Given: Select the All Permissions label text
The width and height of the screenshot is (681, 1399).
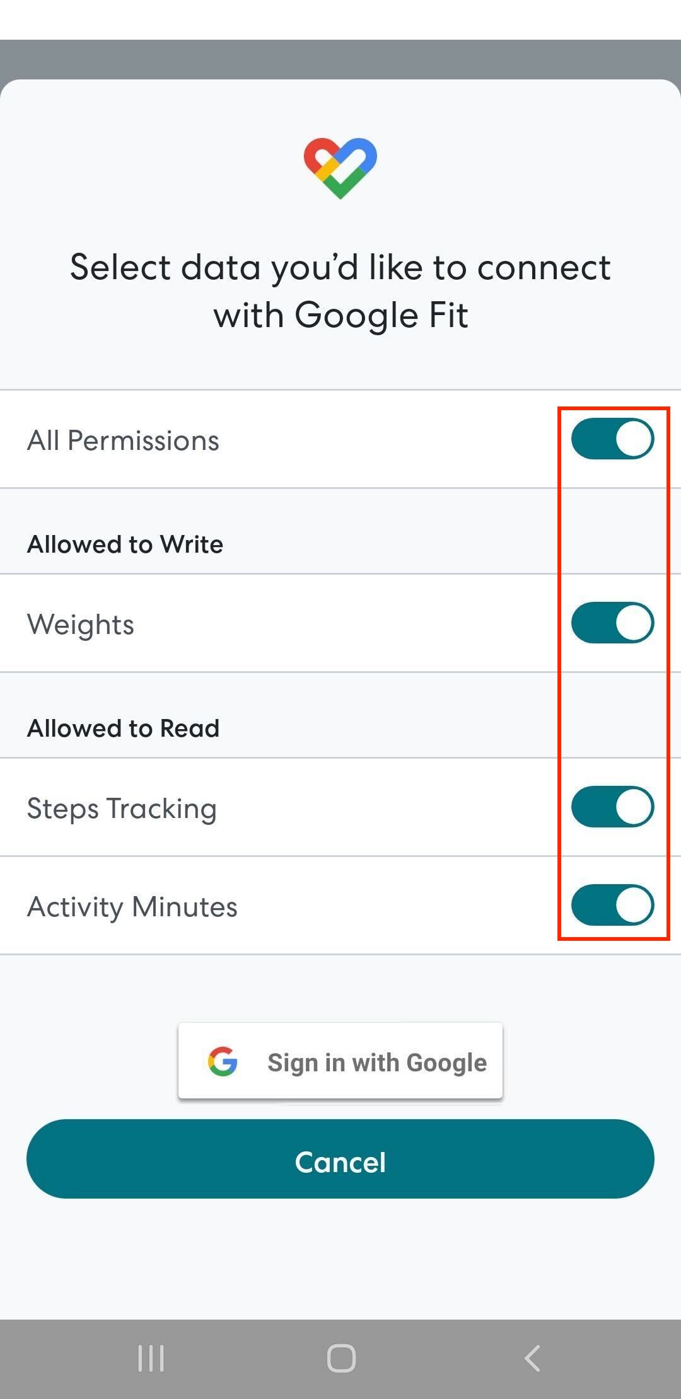Looking at the screenshot, I should (124, 439).
